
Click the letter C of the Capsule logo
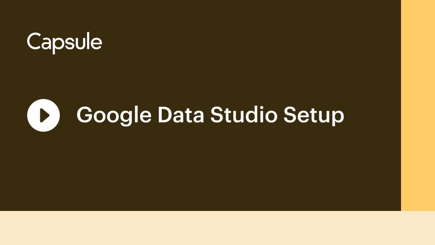click(34, 41)
